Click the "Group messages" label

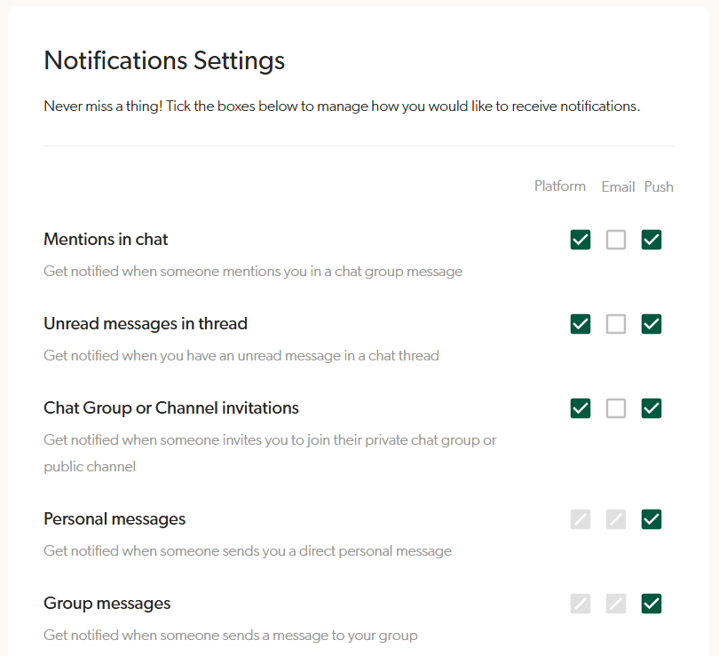click(x=107, y=603)
